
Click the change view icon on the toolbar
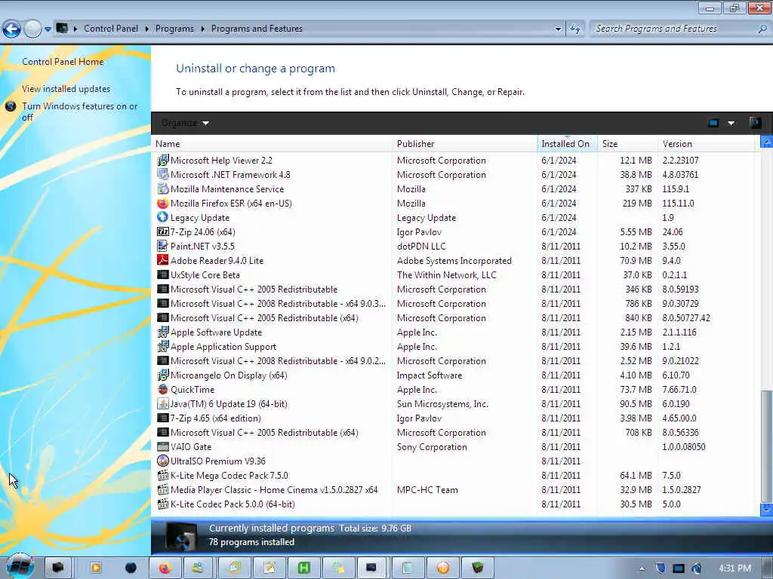coord(713,123)
